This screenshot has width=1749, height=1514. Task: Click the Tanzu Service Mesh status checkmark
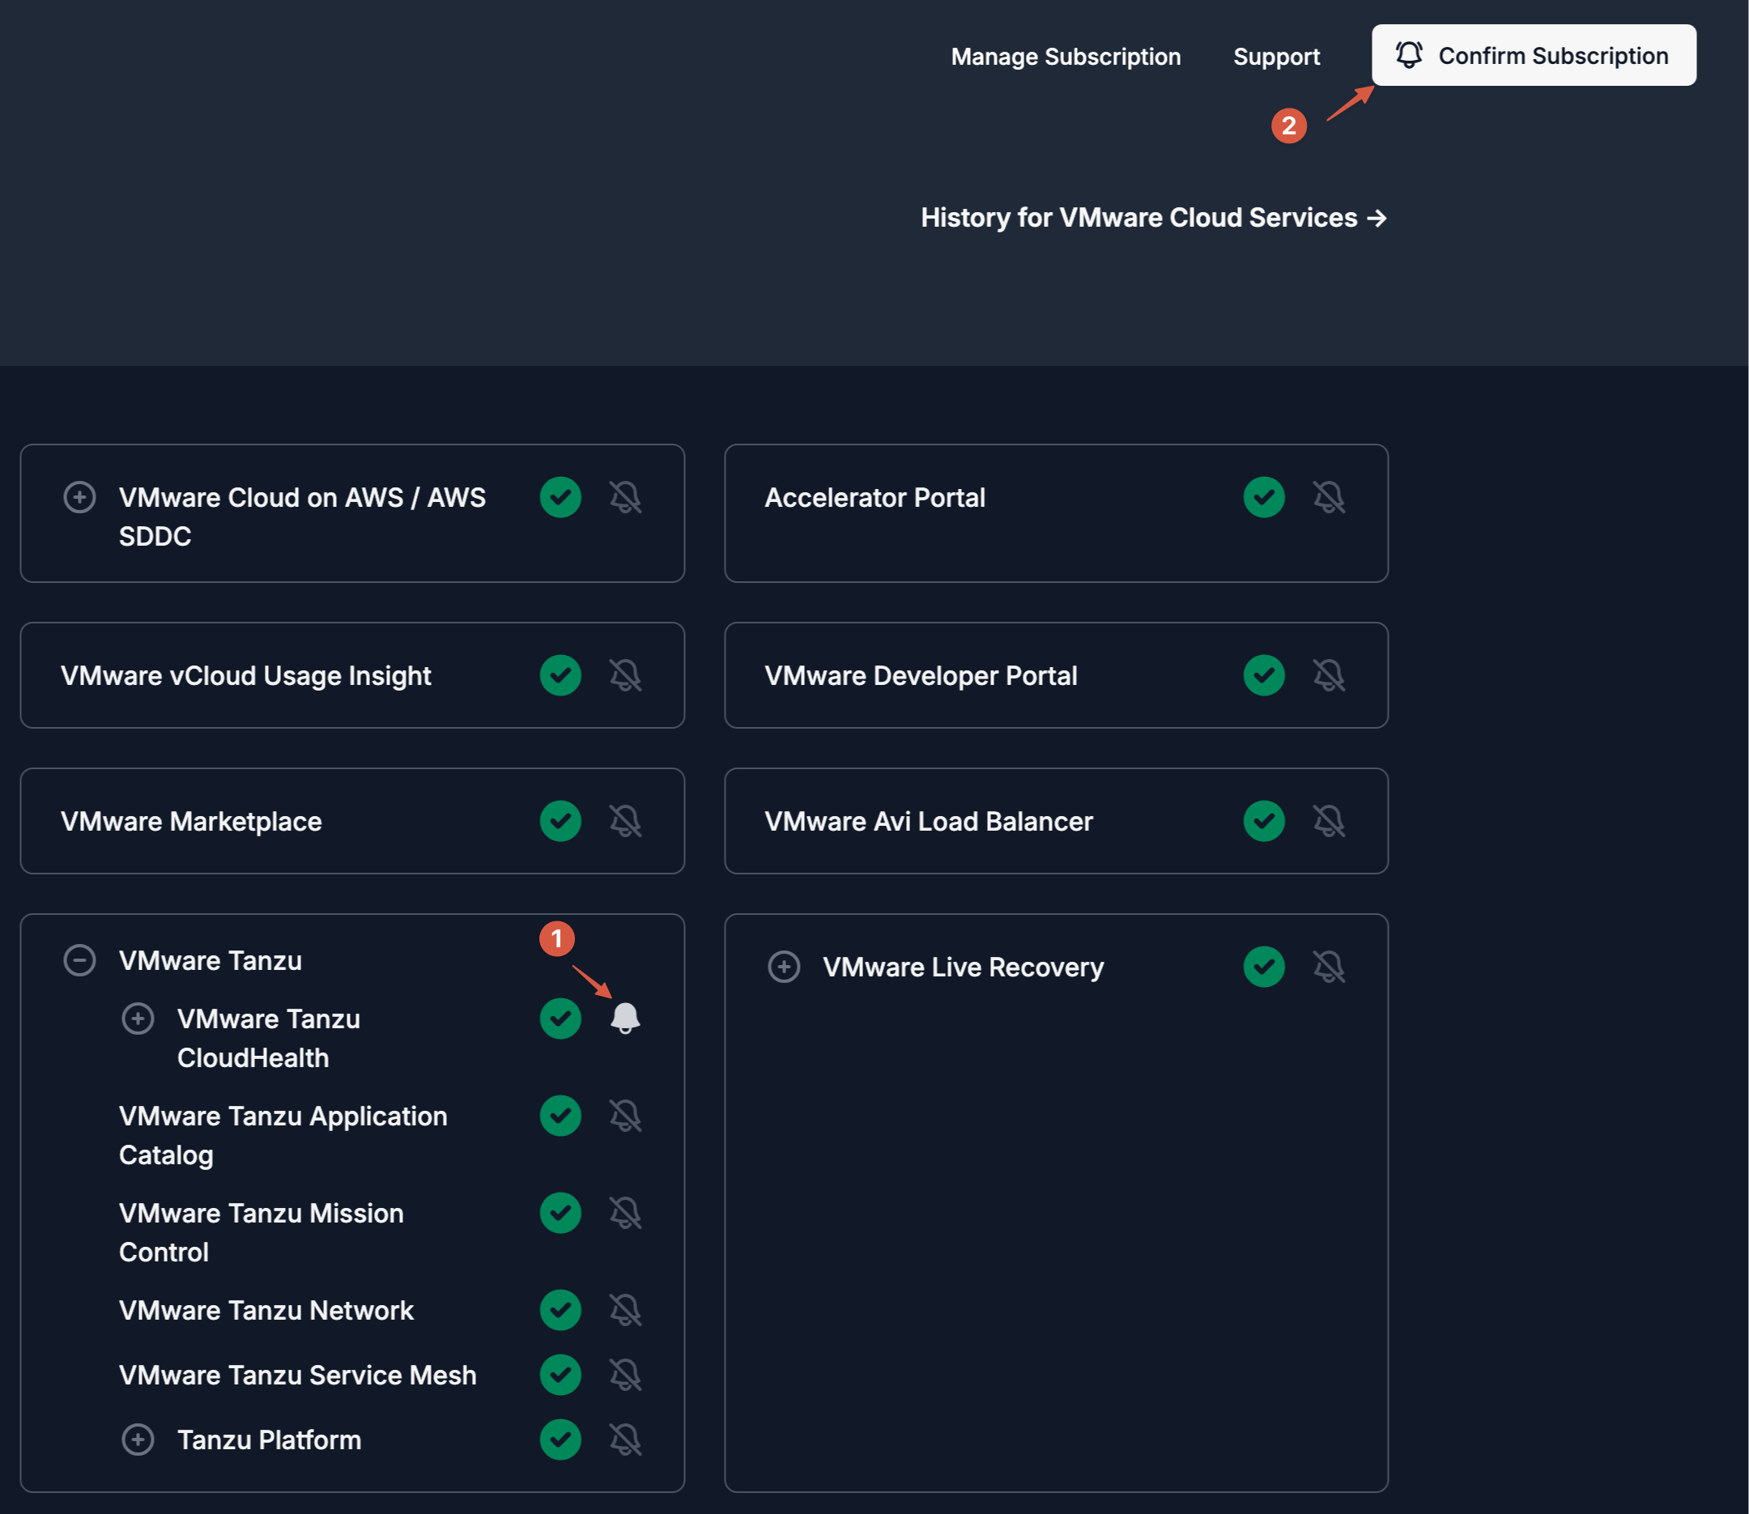560,1375
